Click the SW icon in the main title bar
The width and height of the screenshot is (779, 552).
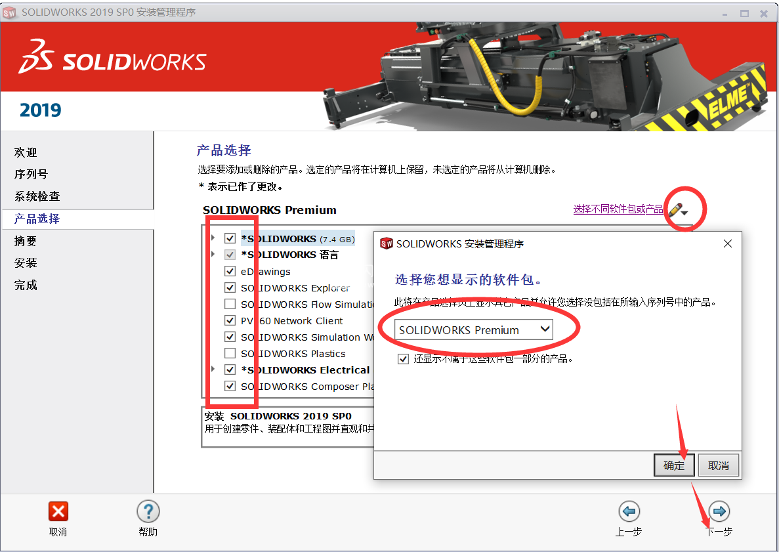pos(9,12)
